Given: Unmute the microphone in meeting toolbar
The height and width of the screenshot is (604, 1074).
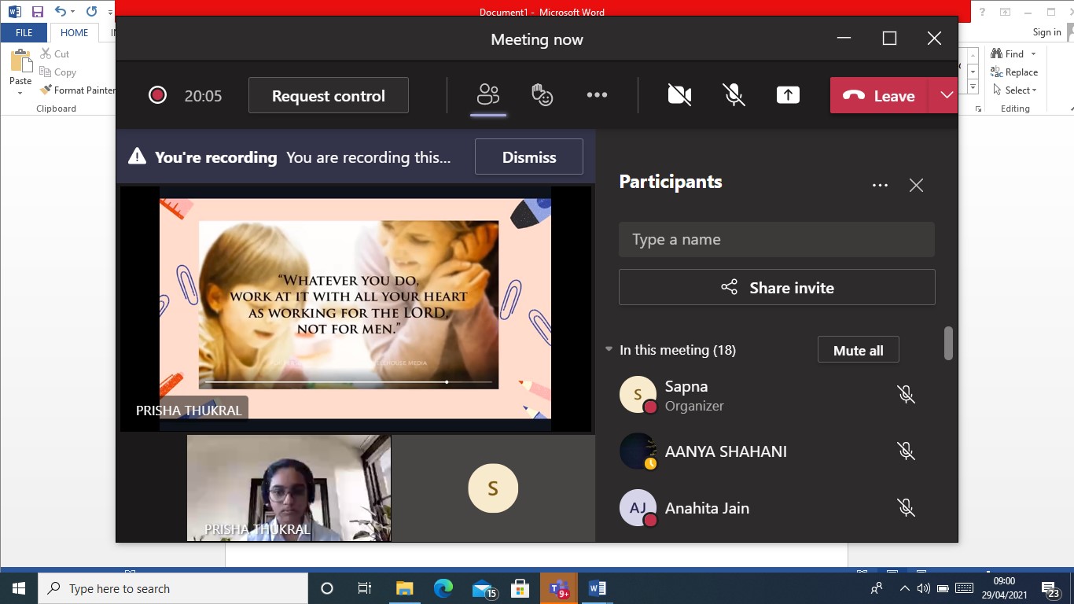Looking at the screenshot, I should [734, 95].
